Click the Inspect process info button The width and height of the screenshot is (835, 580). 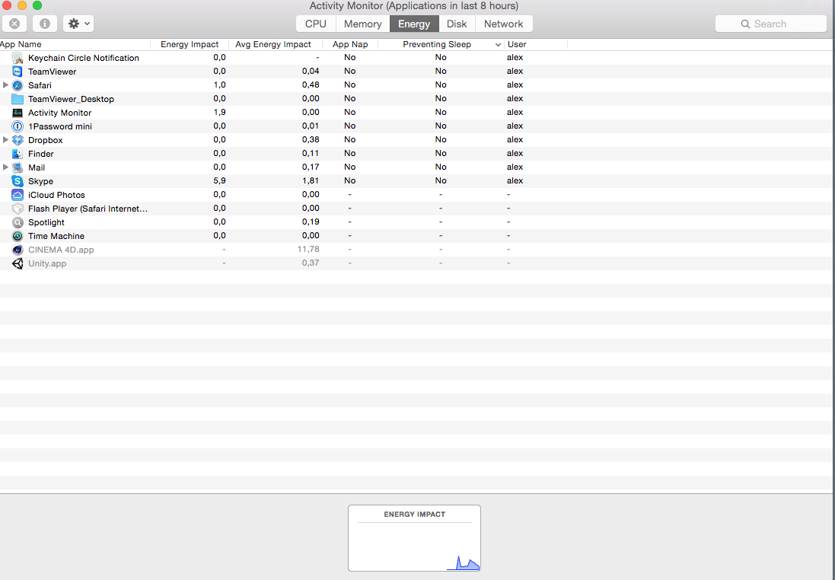[x=45, y=24]
